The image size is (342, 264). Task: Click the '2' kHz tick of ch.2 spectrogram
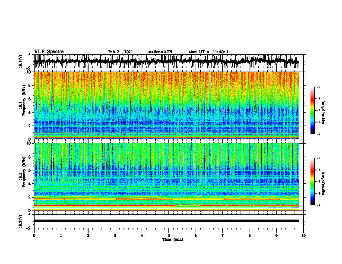click(30, 197)
